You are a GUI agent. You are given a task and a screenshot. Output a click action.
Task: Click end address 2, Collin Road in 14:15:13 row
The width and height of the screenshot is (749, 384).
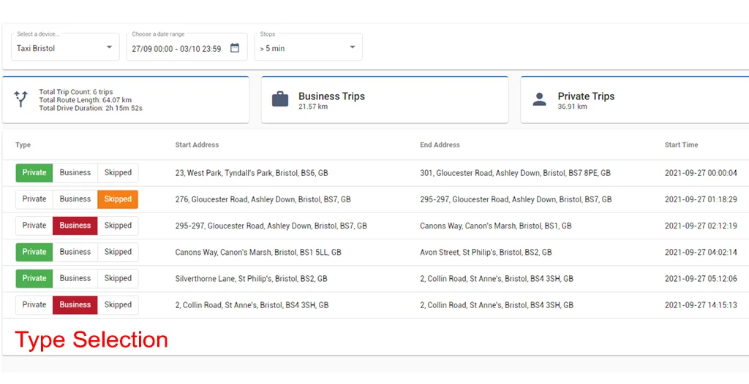point(497,305)
